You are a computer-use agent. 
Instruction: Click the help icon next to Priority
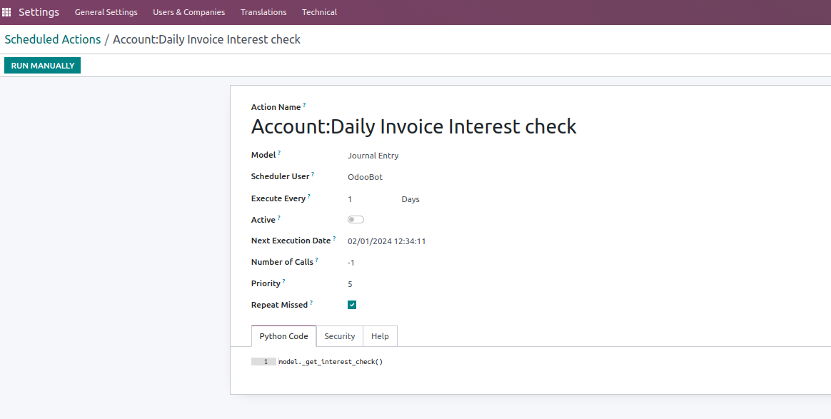point(284,281)
